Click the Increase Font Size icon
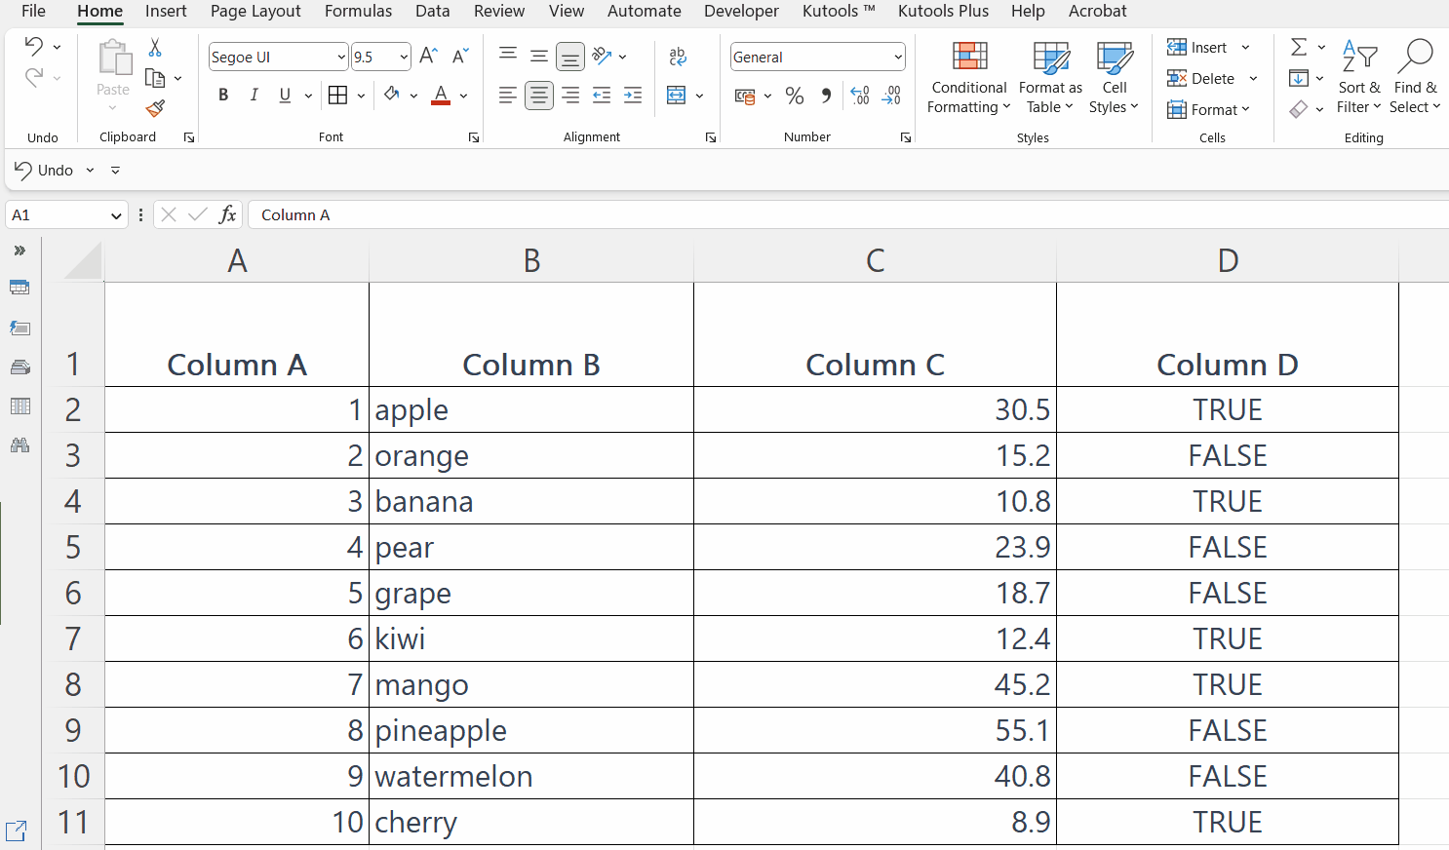This screenshot has width=1449, height=850. coord(428,57)
